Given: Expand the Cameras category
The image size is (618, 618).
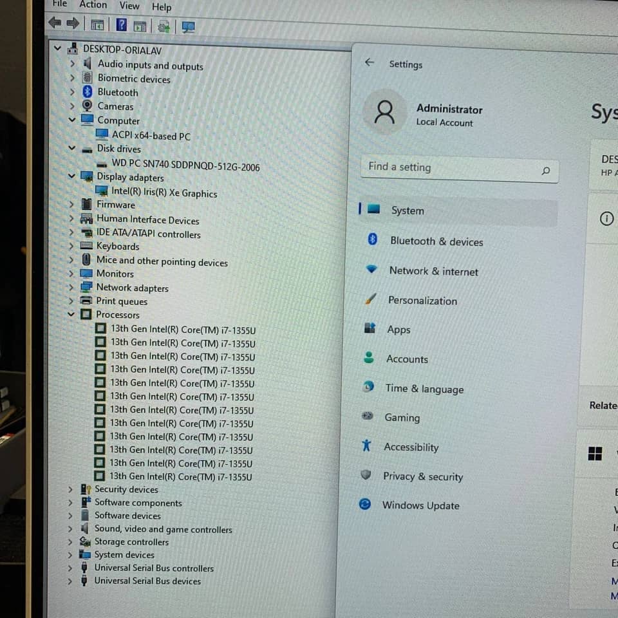Looking at the screenshot, I should point(72,106).
